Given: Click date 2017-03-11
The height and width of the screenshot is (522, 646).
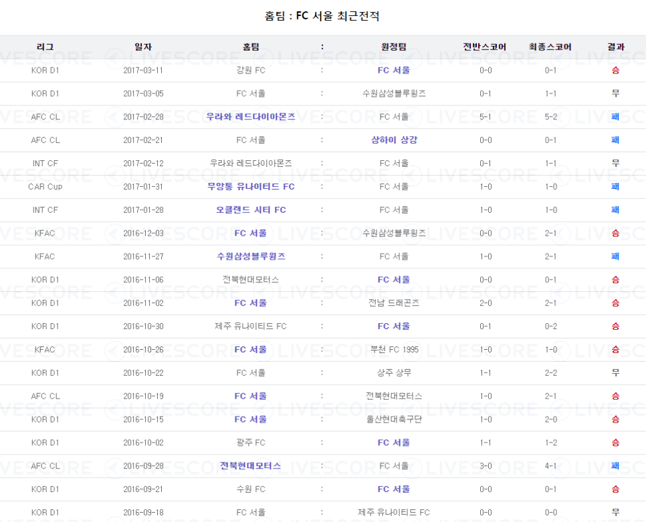Looking at the screenshot, I should (143, 70).
